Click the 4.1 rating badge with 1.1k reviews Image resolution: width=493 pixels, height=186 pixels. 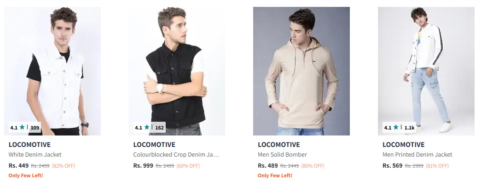coord(399,127)
